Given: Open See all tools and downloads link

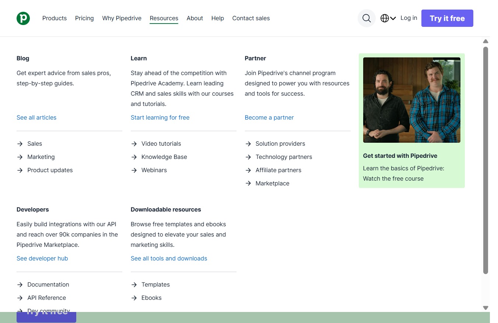Looking at the screenshot, I should click(169, 259).
